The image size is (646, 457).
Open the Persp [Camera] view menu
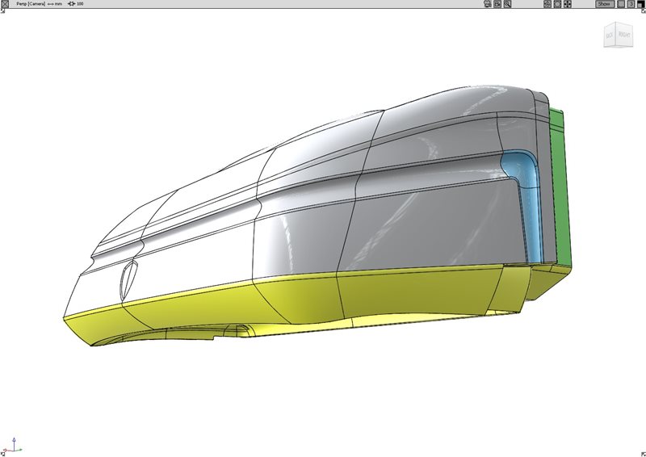click(30, 4)
